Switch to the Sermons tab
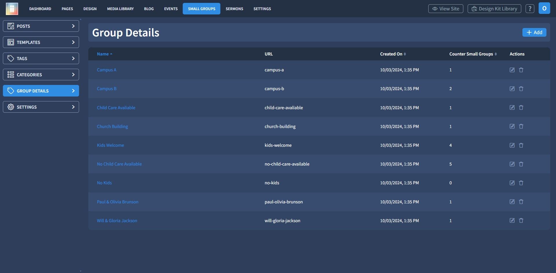Viewport: 556px width, 273px height. point(234,9)
